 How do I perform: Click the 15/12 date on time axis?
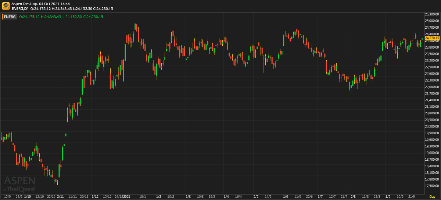(107, 197)
